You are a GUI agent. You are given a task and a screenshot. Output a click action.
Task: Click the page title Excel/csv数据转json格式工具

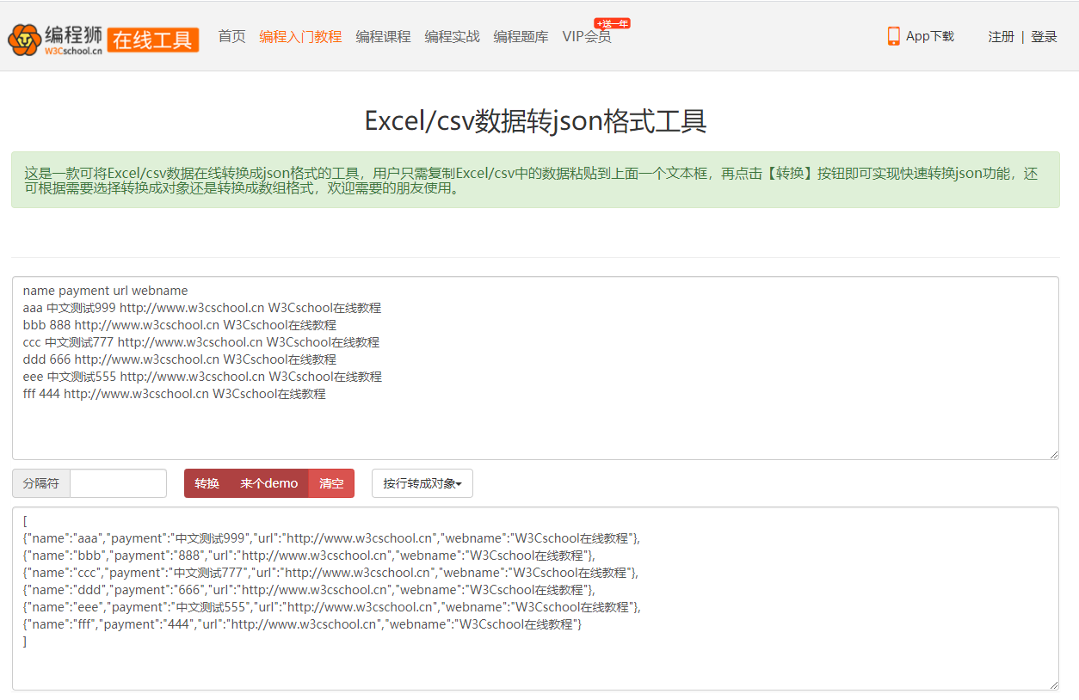[x=535, y=121]
